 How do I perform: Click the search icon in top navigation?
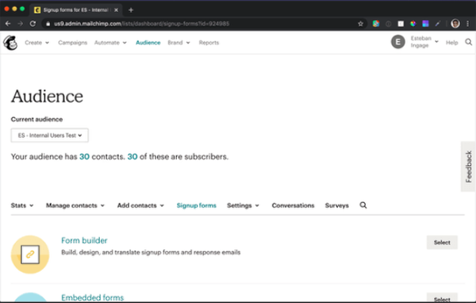pyautogui.click(x=468, y=42)
